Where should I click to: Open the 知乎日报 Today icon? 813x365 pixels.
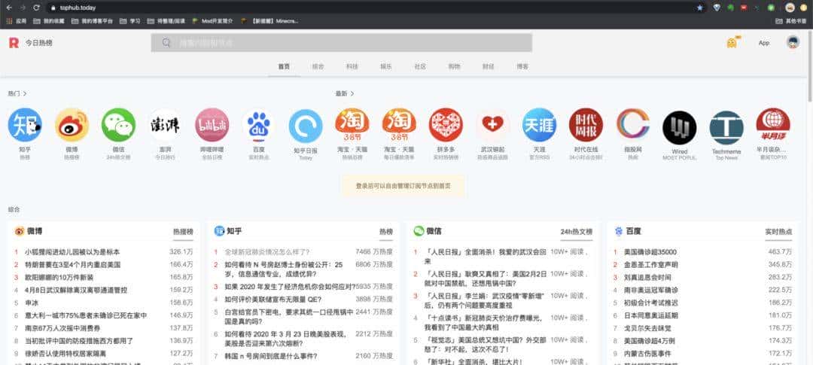click(x=306, y=126)
